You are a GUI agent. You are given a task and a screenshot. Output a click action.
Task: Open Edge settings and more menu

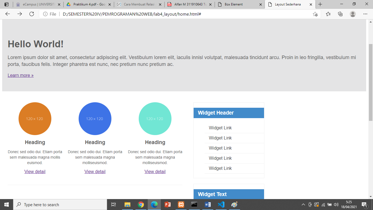365,14
